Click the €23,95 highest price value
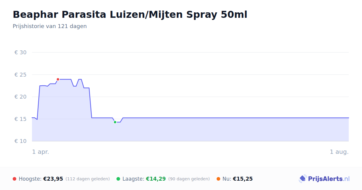Image resolution: width=362 pixels, height=190 pixels. [53, 179]
